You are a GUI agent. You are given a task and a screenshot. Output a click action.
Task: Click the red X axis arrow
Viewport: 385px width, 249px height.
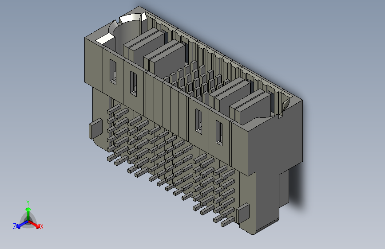tap(34, 224)
